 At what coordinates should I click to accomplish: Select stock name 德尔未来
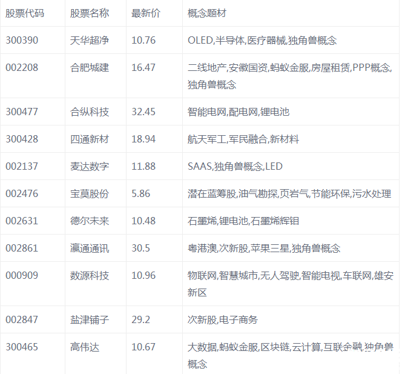click(90, 221)
